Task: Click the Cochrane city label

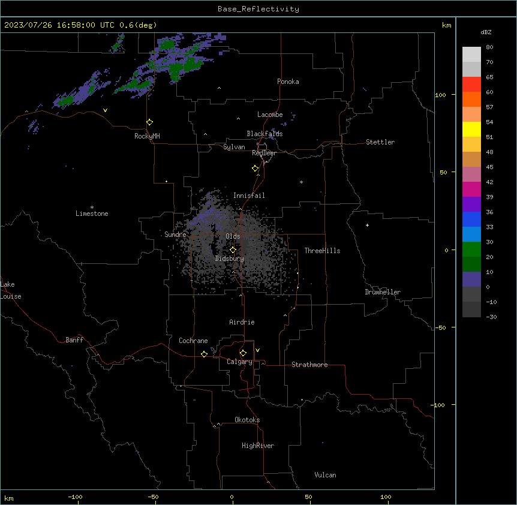Action: [193, 341]
